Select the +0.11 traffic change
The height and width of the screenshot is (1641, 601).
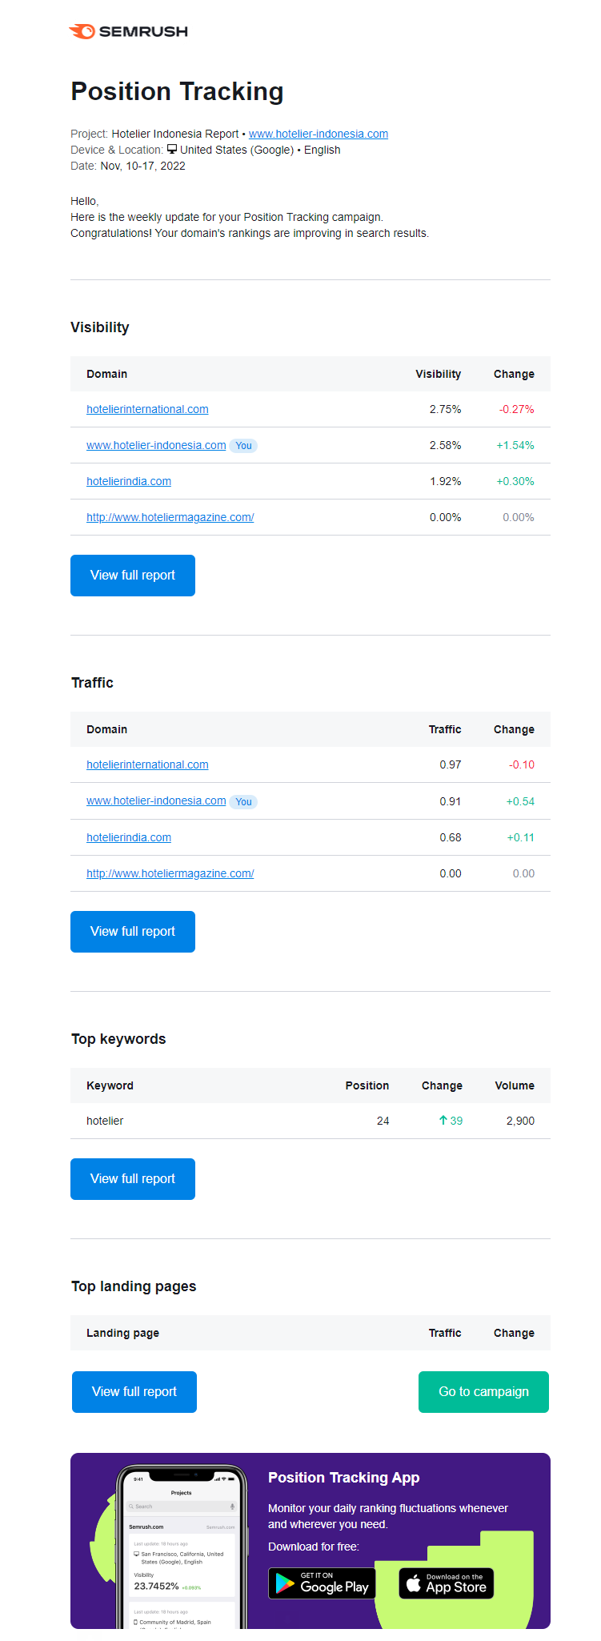[x=521, y=837]
